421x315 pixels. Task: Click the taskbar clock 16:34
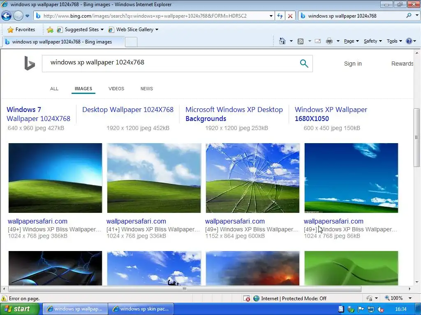point(400,309)
